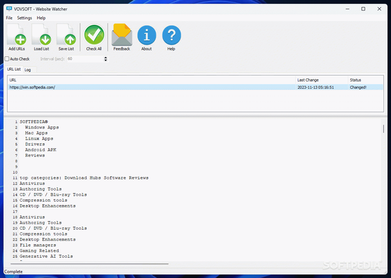
Task: Click the 2023-11-13 05:16:51 last change cell
Action: tap(315, 87)
